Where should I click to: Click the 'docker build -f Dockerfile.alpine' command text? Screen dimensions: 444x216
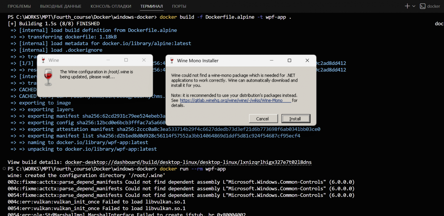(x=226, y=17)
